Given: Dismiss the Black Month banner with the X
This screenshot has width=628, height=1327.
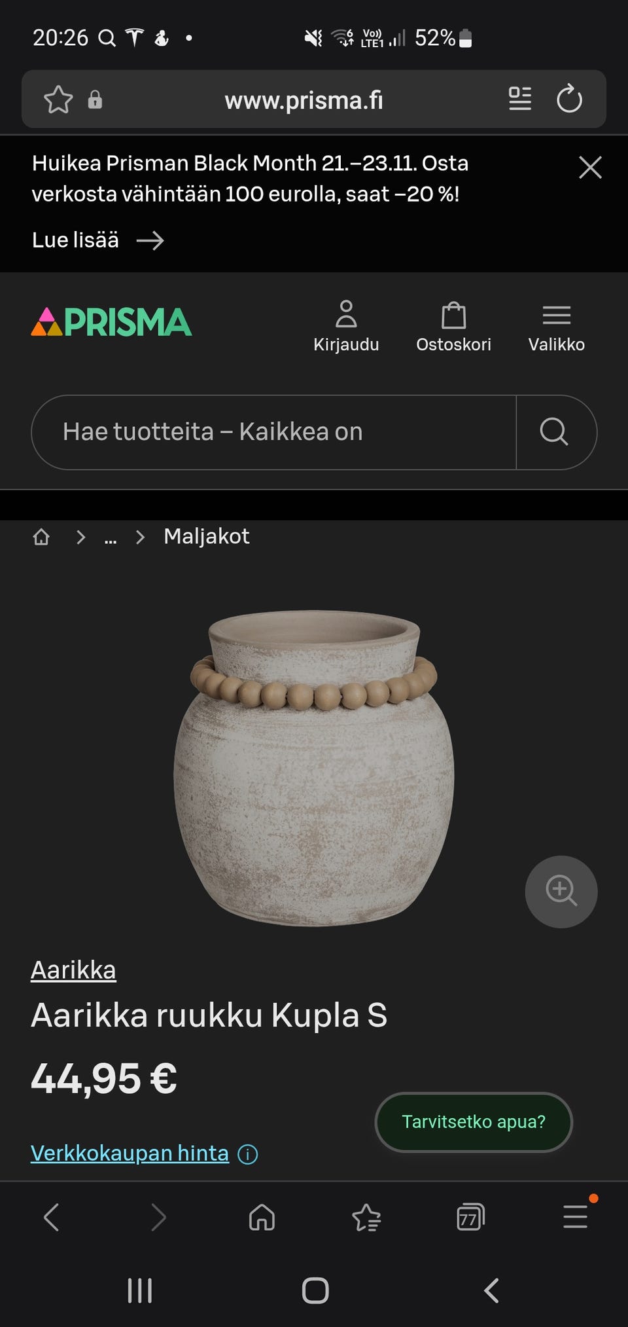Looking at the screenshot, I should tap(589, 168).
